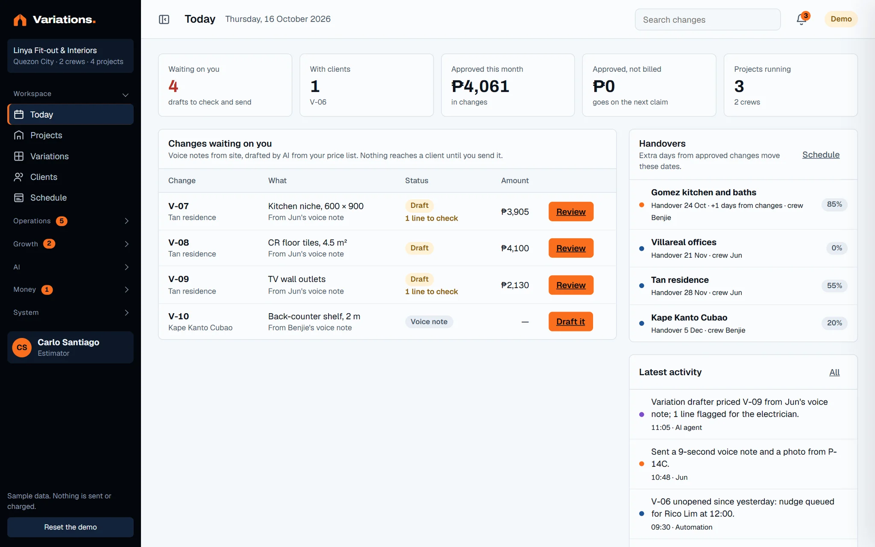Viewport: 875px width, 547px height.
Task: Collapse sidebar using the panel toggle icon
Action: (x=164, y=19)
